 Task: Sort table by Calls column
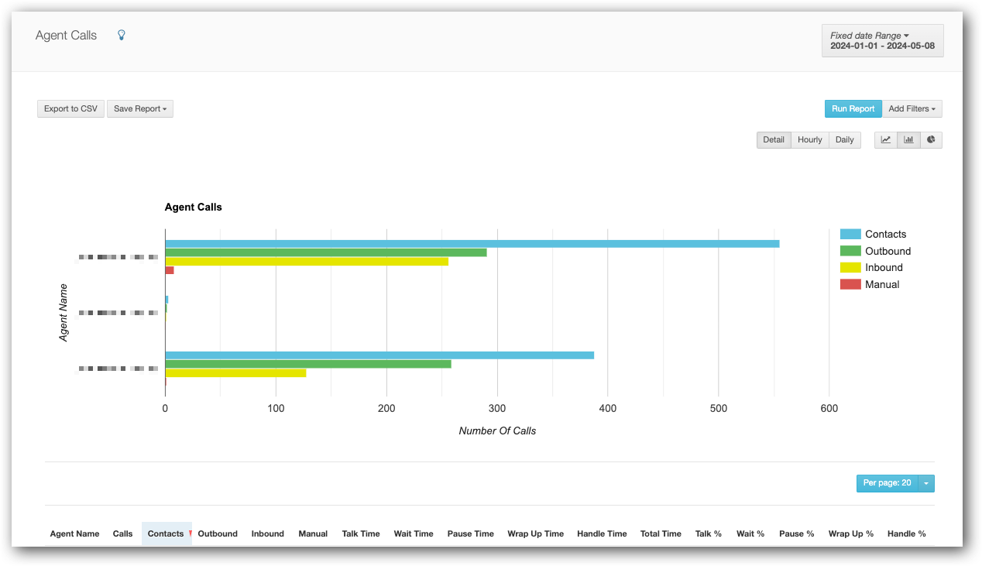click(122, 533)
